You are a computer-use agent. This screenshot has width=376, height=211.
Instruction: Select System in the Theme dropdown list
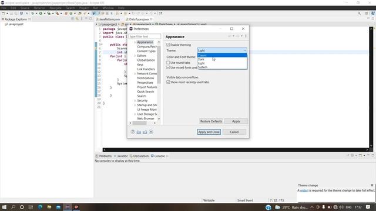(222, 67)
